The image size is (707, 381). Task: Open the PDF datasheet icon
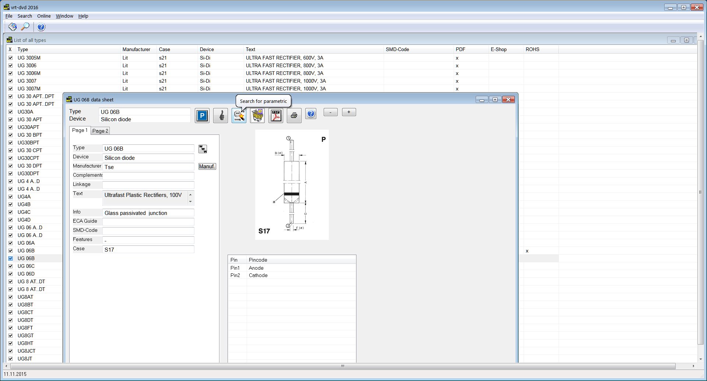pyautogui.click(x=276, y=116)
